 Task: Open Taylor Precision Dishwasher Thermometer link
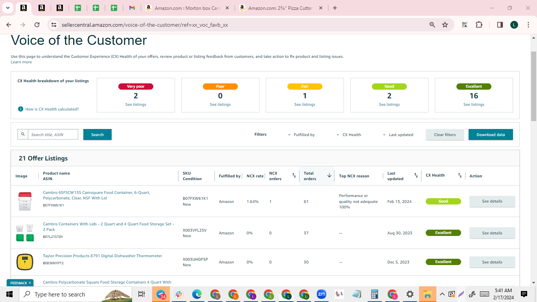click(x=103, y=256)
